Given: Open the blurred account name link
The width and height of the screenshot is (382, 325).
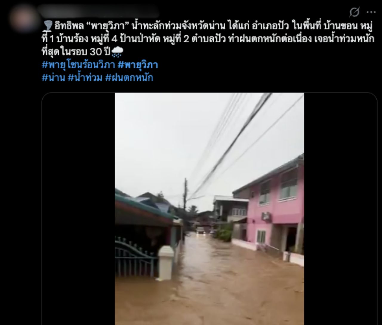Looking at the screenshot, I should coord(98,11).
